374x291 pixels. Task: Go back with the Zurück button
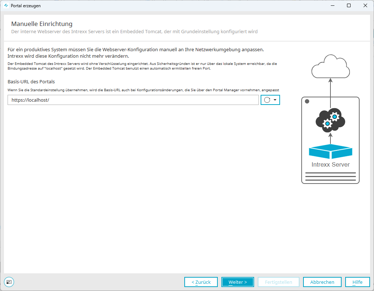click(x=201, y=282)
